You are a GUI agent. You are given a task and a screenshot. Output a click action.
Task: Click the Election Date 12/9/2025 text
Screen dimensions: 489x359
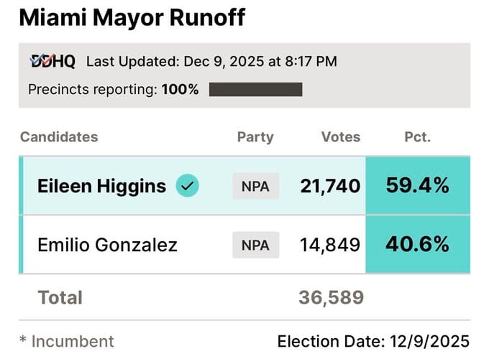(373, 341)
